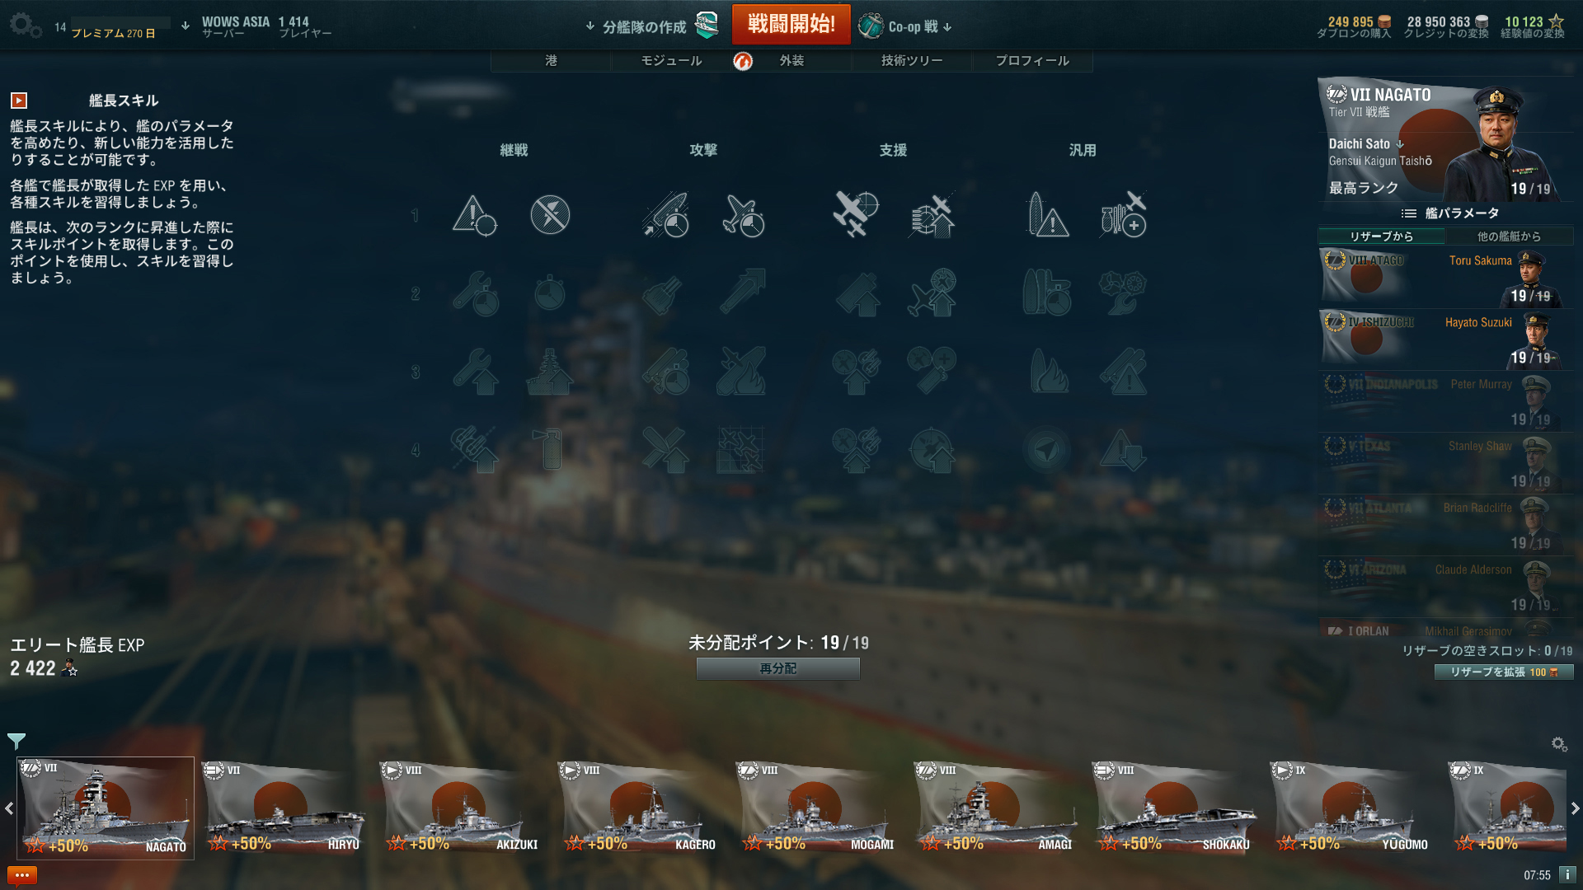This screenshot has width=1583, height=890.
Task: Switch to リザーブから commander list
Action: tap(1382, 237)
